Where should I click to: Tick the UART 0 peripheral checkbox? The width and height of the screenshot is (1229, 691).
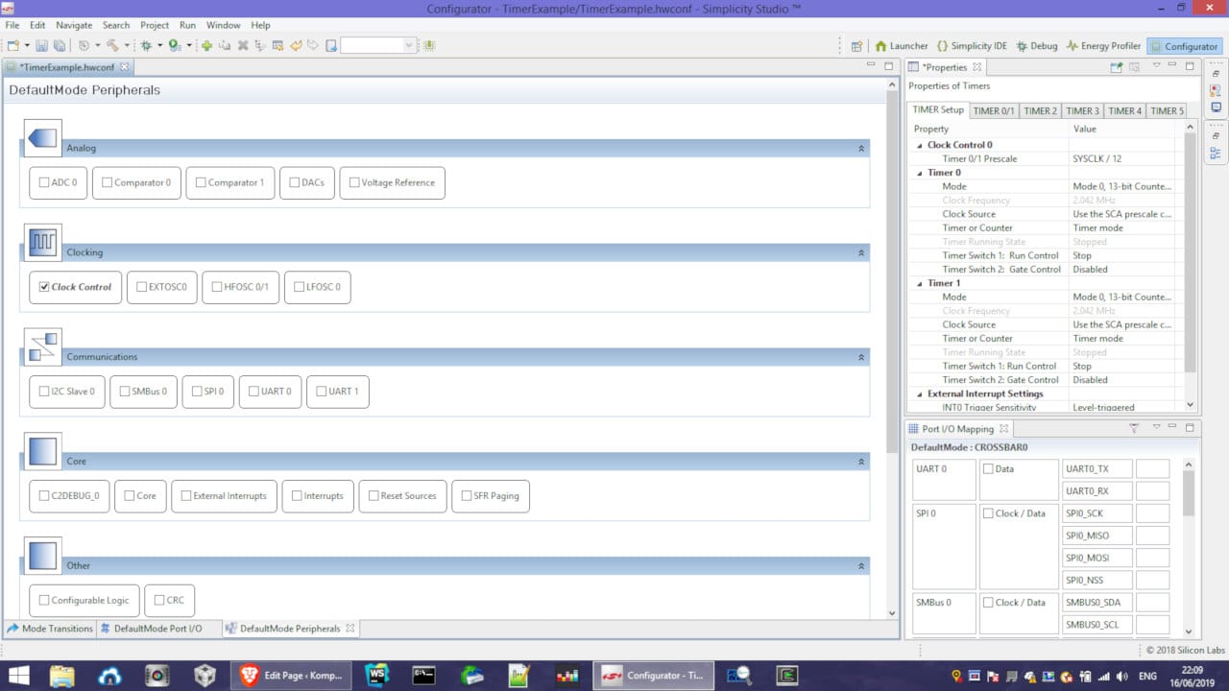click(x=253, y=392)
